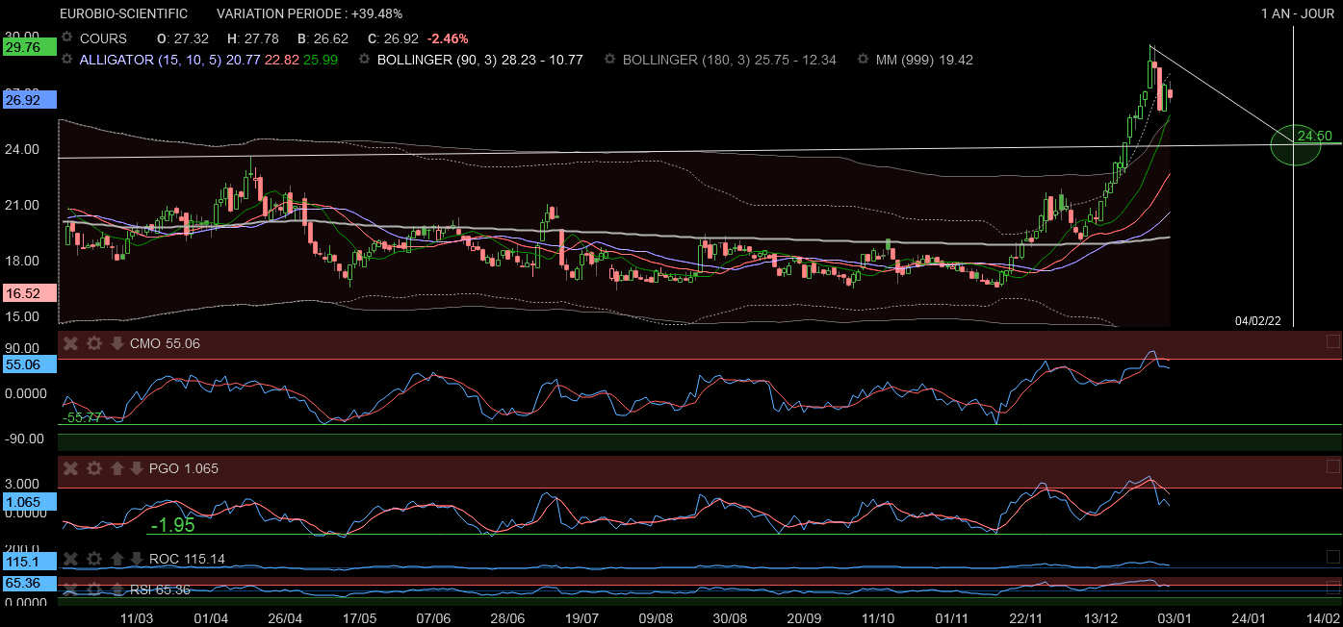
Task: Click the VARIATION PERIODE +39.48% text
Action: pyautogui.click(x=310, y=13)
